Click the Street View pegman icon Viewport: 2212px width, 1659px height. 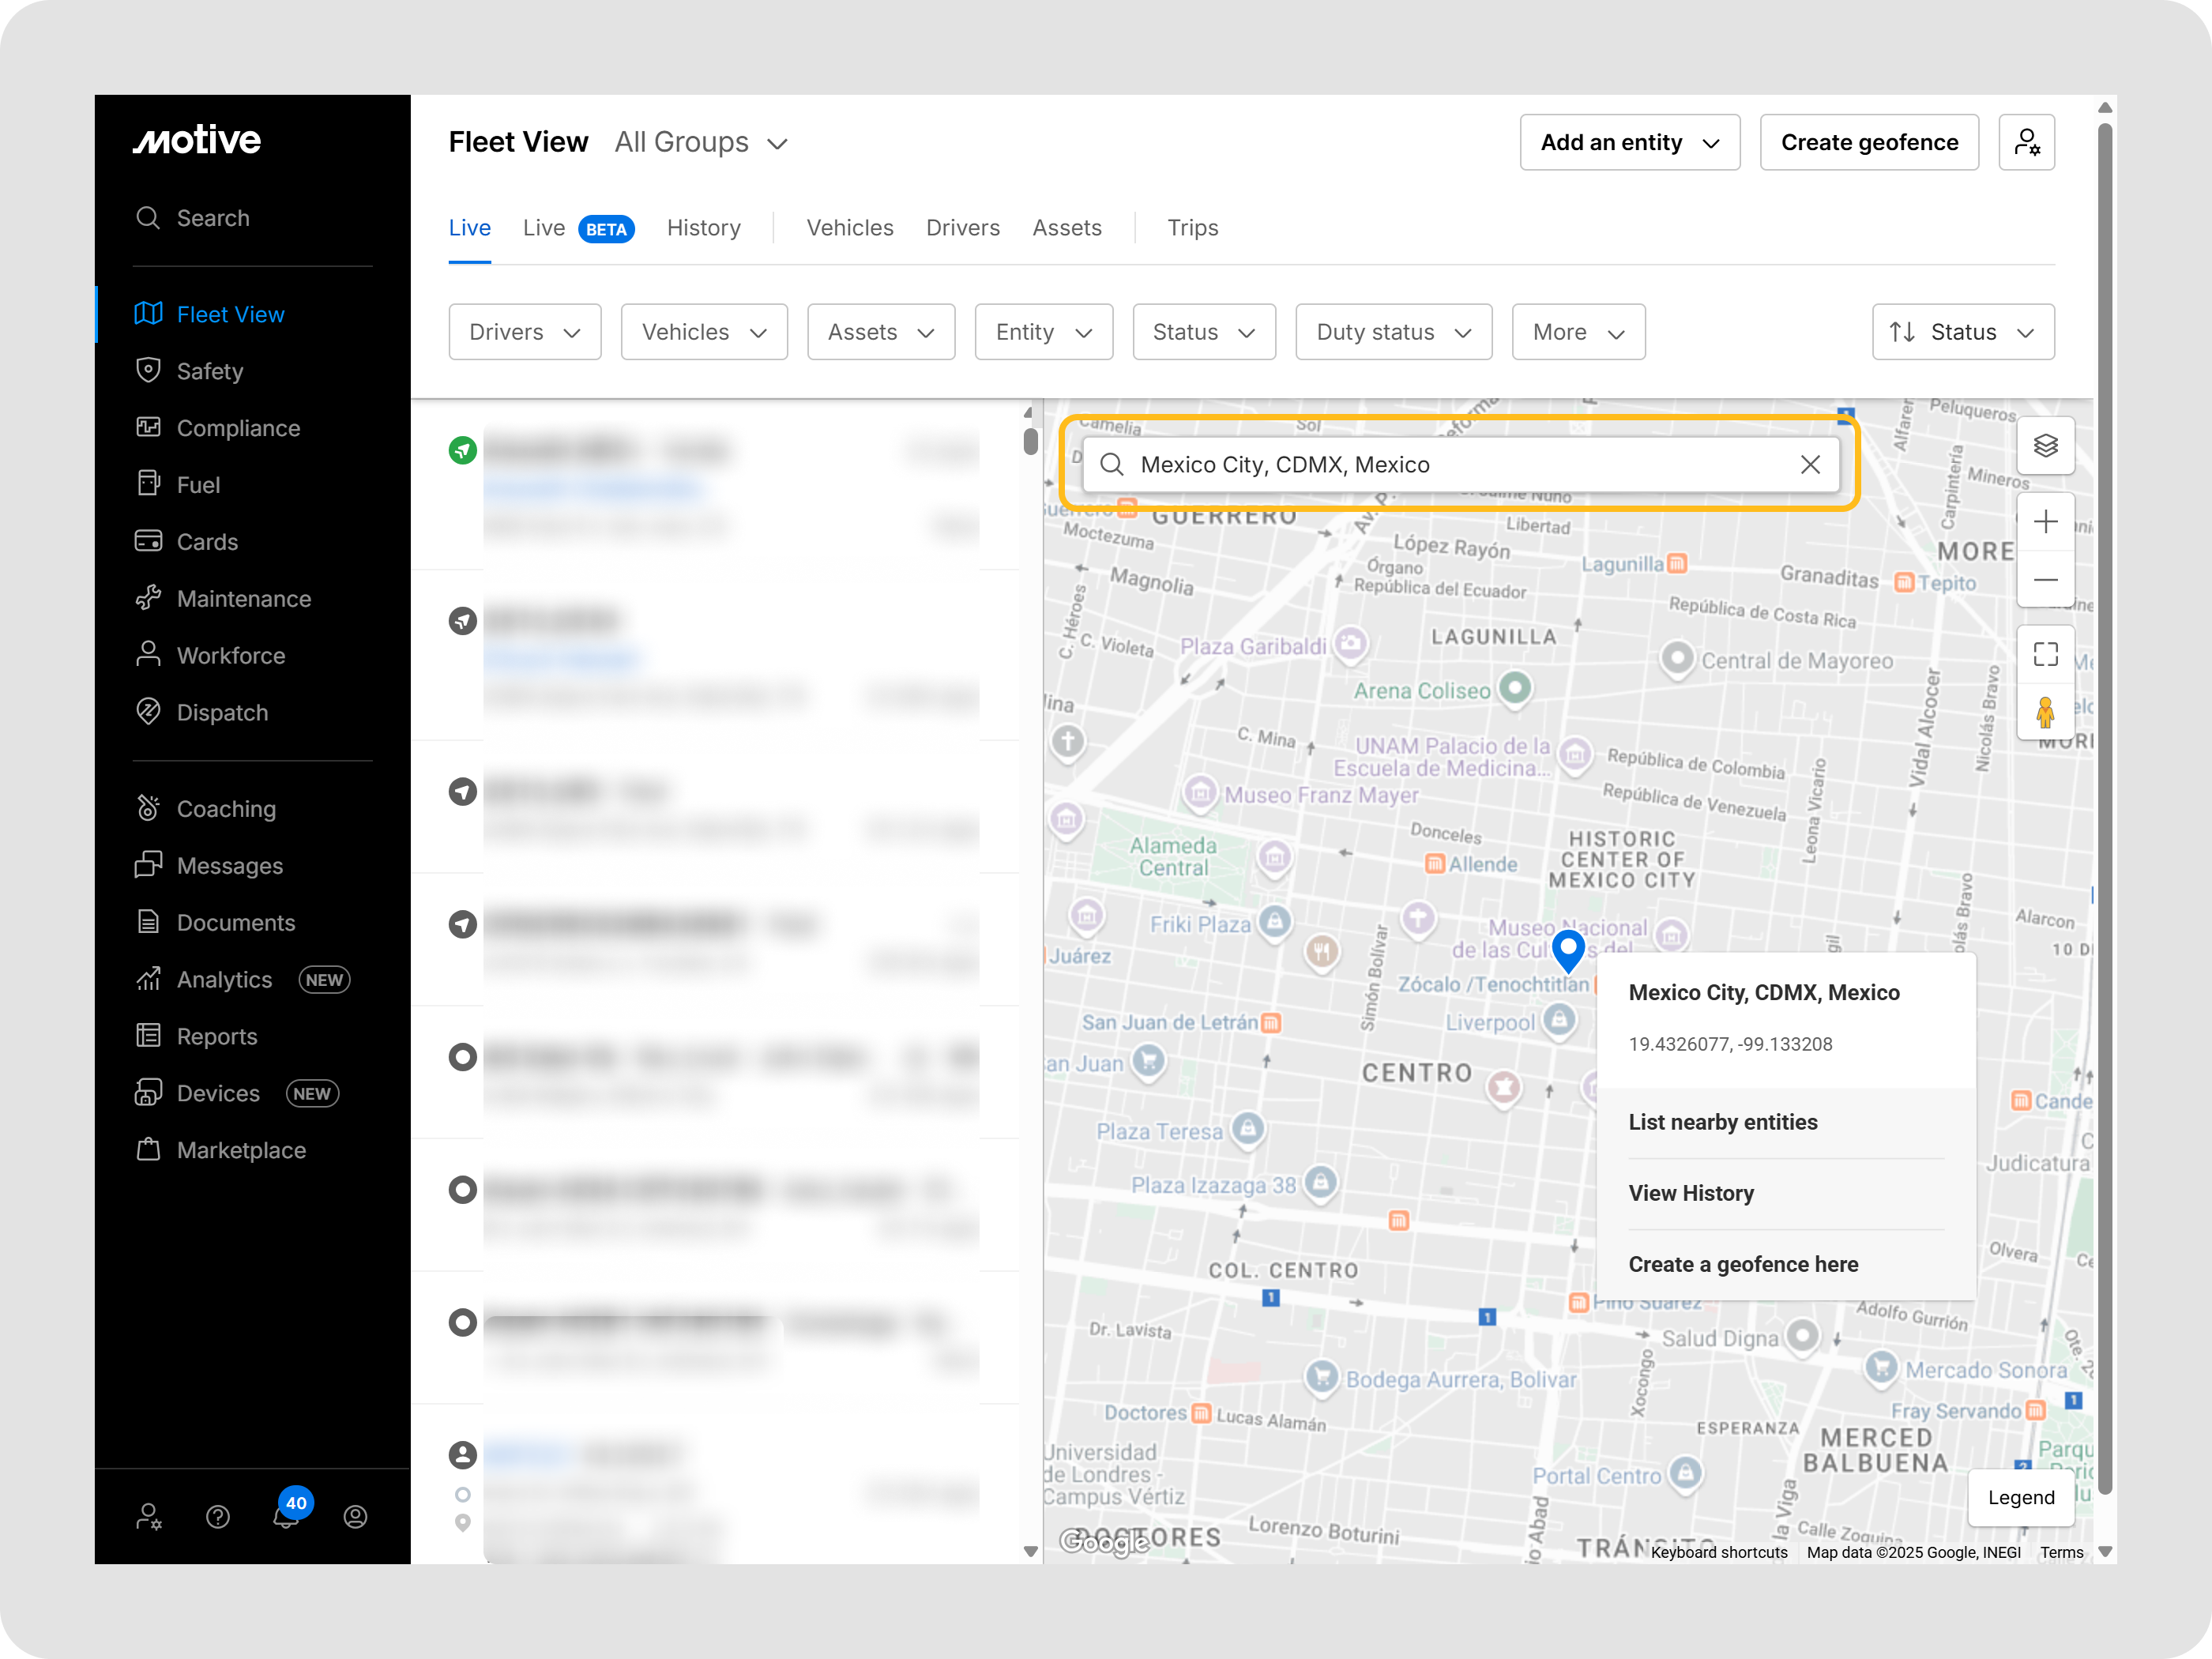point(2045,713)
